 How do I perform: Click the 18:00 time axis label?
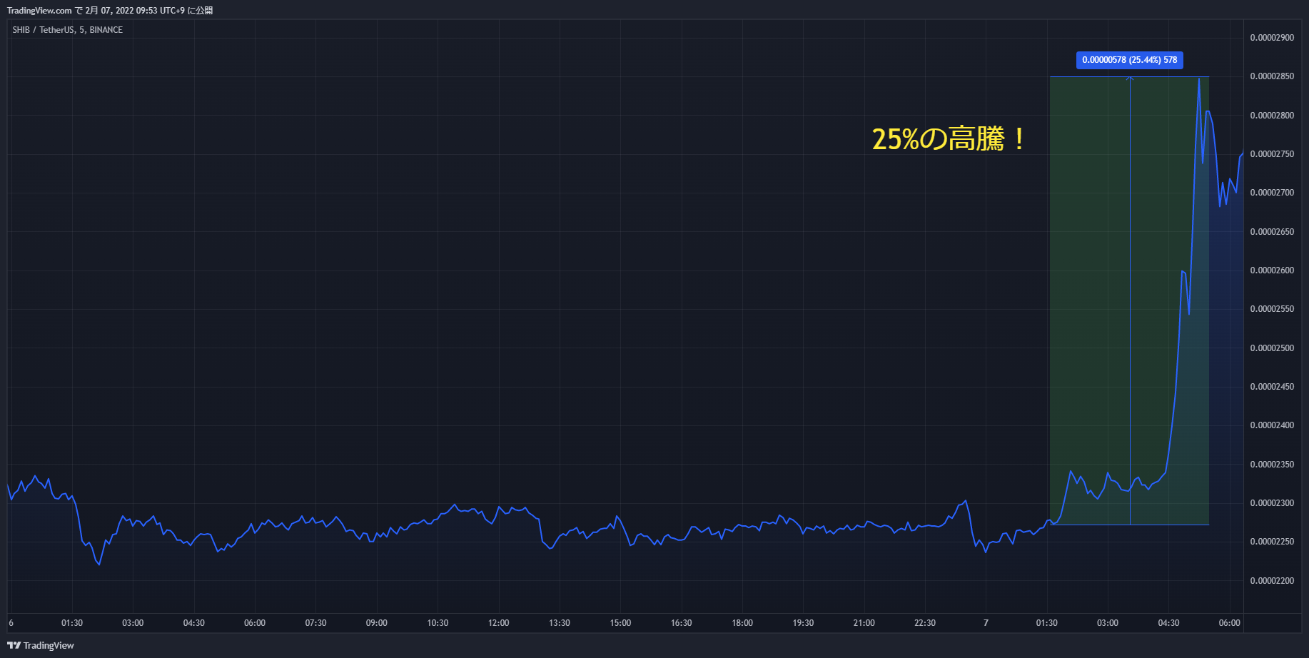pos(742,623)
